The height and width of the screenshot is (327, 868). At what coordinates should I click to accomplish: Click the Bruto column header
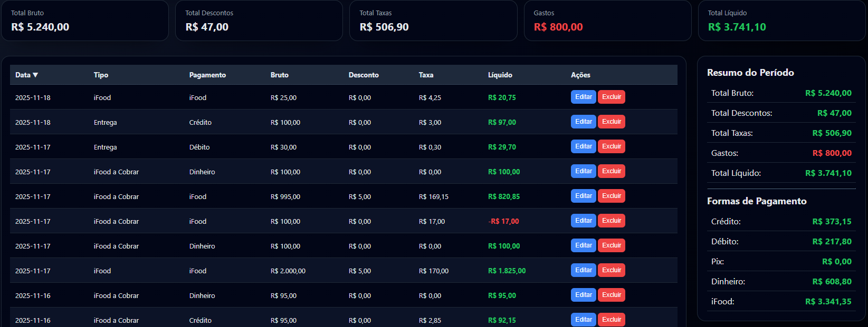click(x=279, y=75)
